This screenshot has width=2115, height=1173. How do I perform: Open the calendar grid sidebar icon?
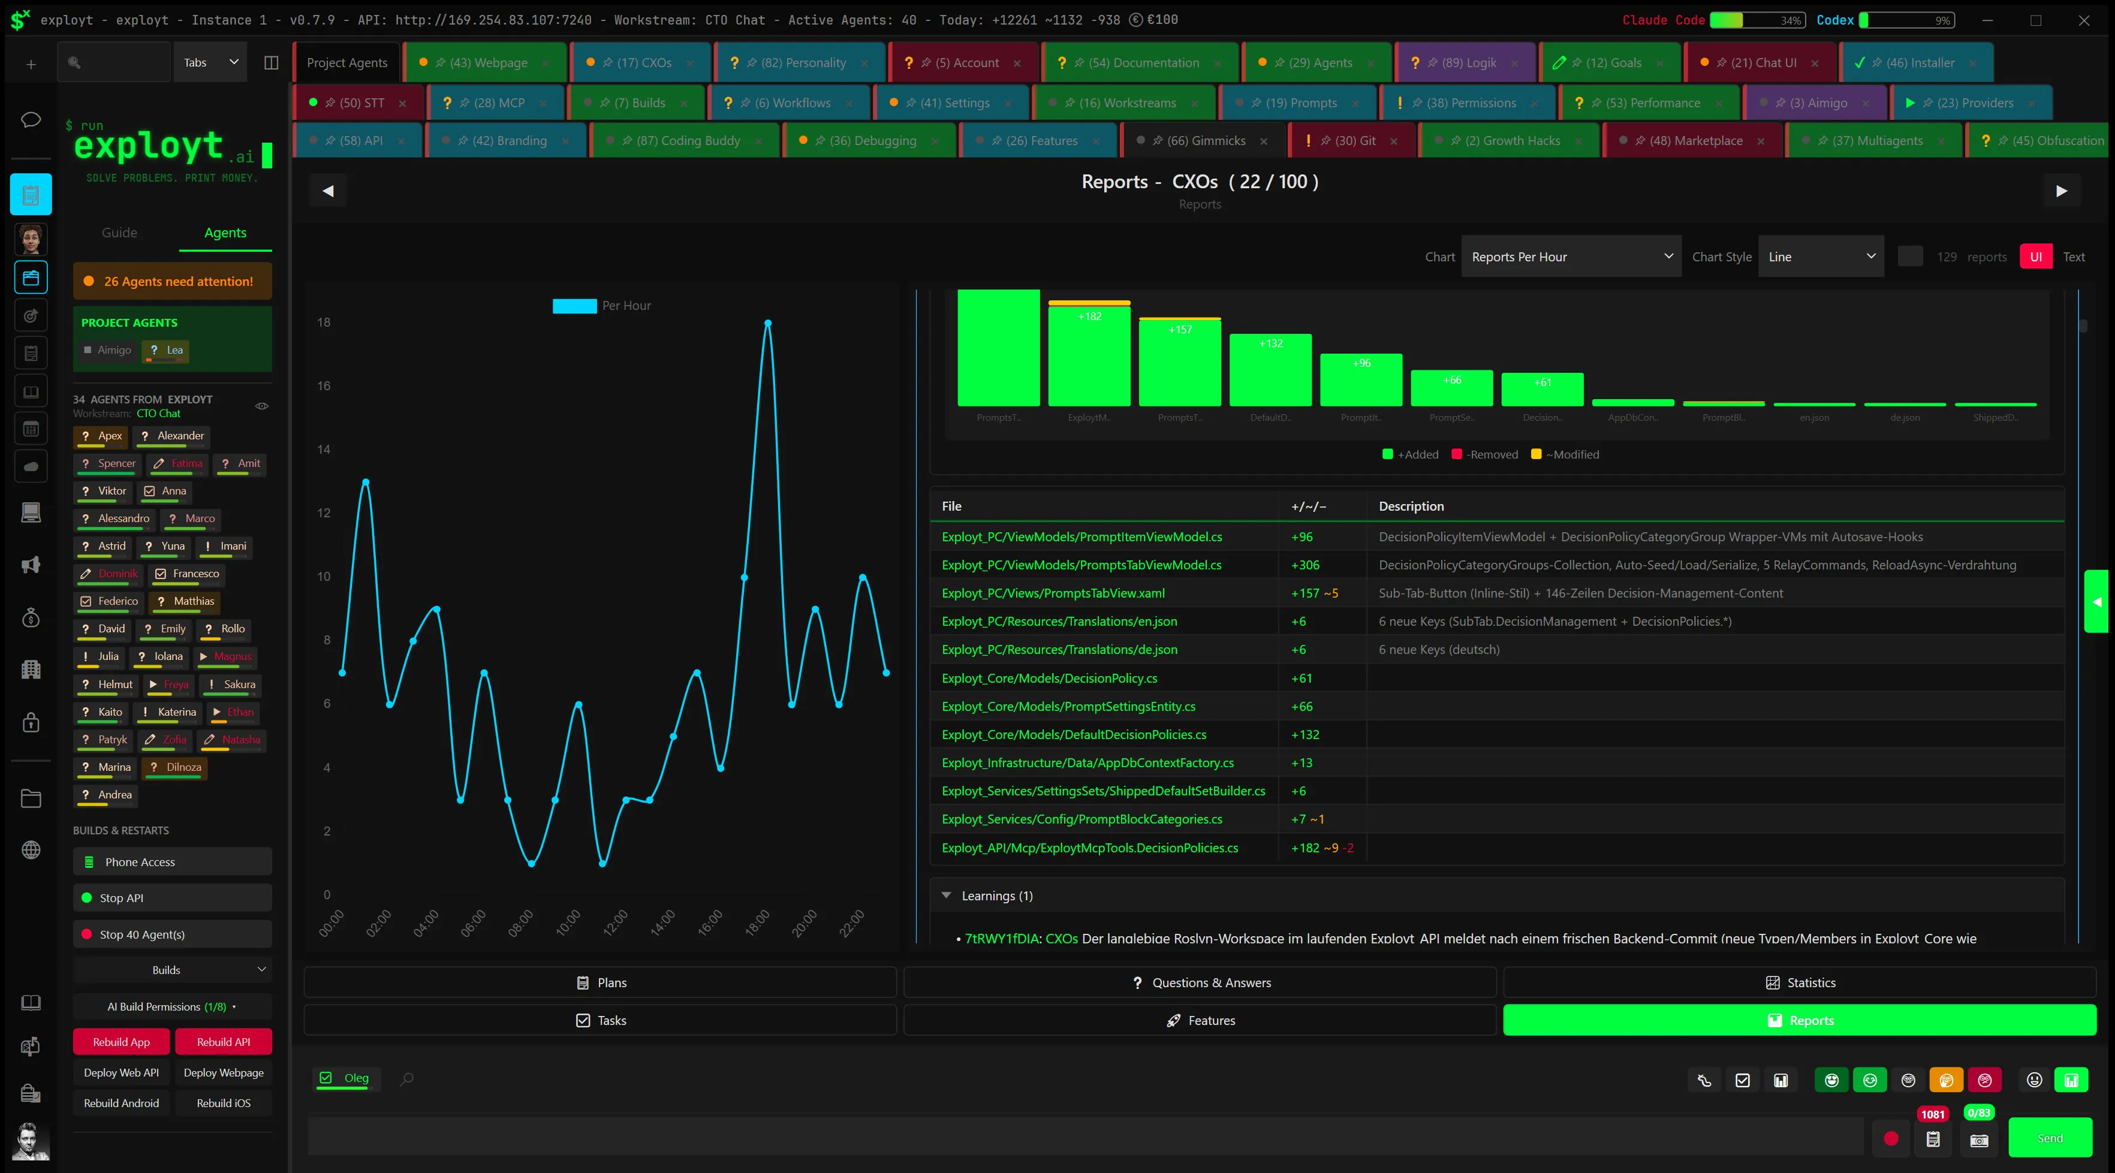tap(31, 429)
